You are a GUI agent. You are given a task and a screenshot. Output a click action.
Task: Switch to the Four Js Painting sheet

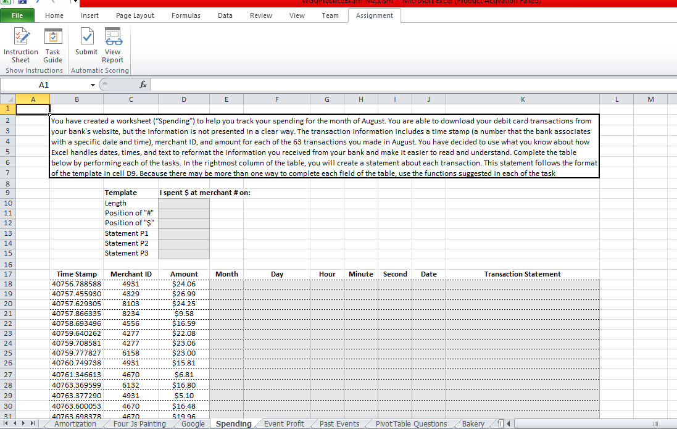pyautogui.click(x=139, y=424)
